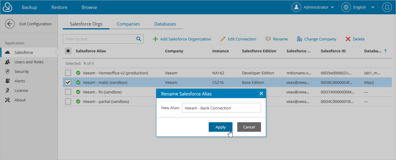Switch to the Salesforce Orgs tab
Image resolution: width=396 pixels, height=160 pixels.
(86, 24)
